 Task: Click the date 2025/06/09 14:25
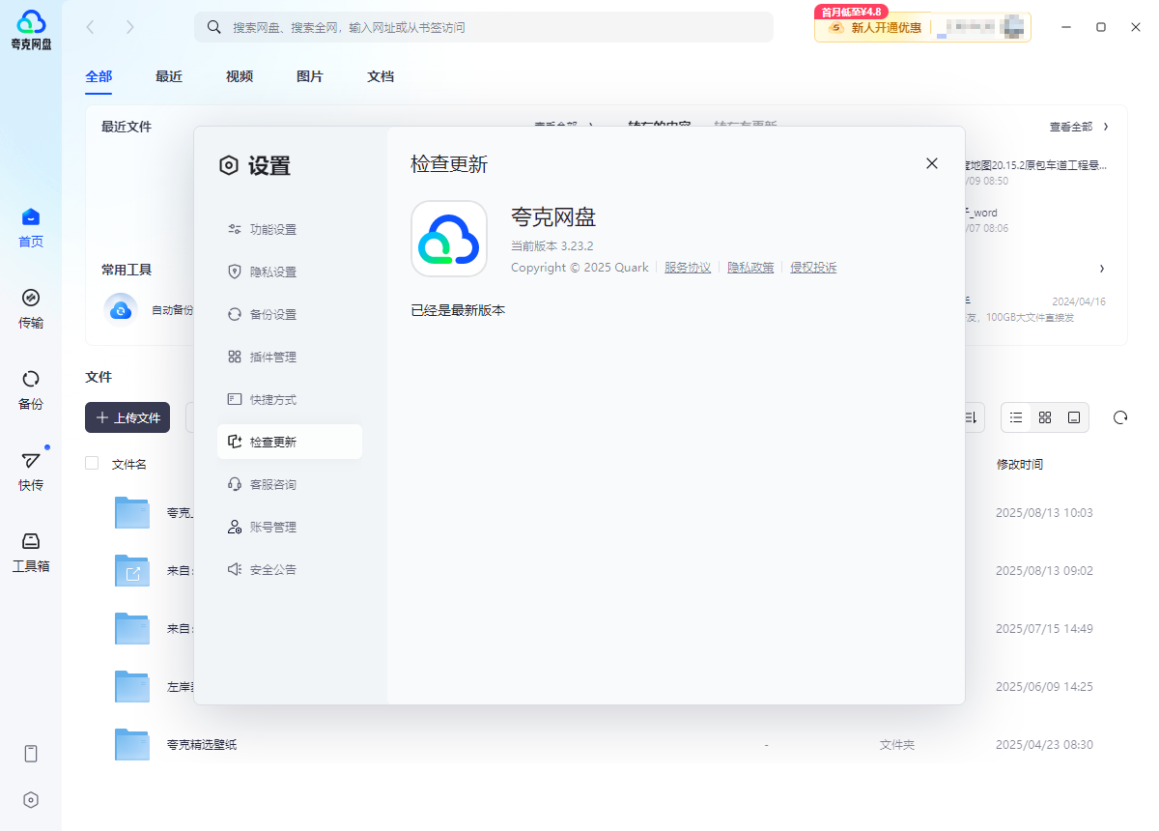click(1044, 686)
